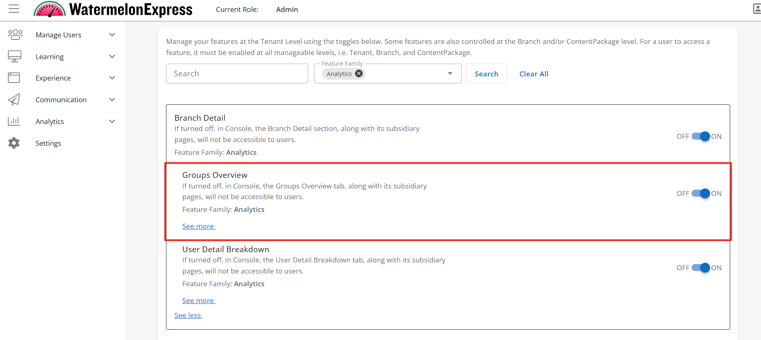Click the Manage Users people icon
The height and width of the screenshot is (340, 761).
click(15, 34)
